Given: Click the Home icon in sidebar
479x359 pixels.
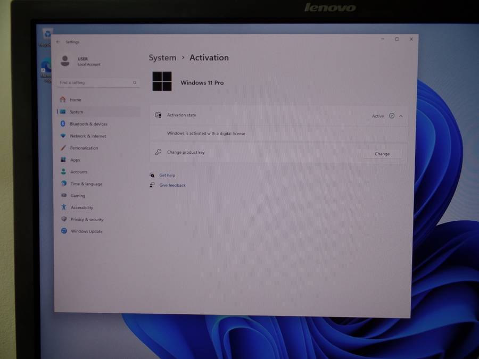Looking at the screenshot, I should 63,99.
